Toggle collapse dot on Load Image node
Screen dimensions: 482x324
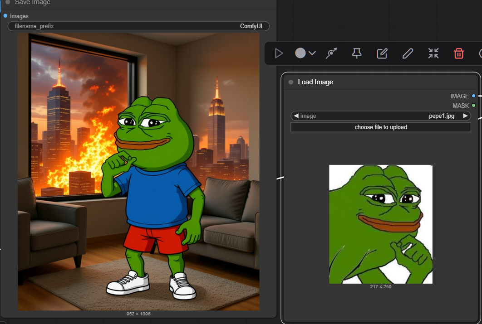[x=291, y=82]
